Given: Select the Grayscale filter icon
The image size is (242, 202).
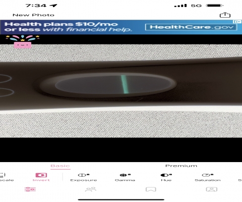Looking at the screenshot, I should pyautogui.click(x=3, y=175).
